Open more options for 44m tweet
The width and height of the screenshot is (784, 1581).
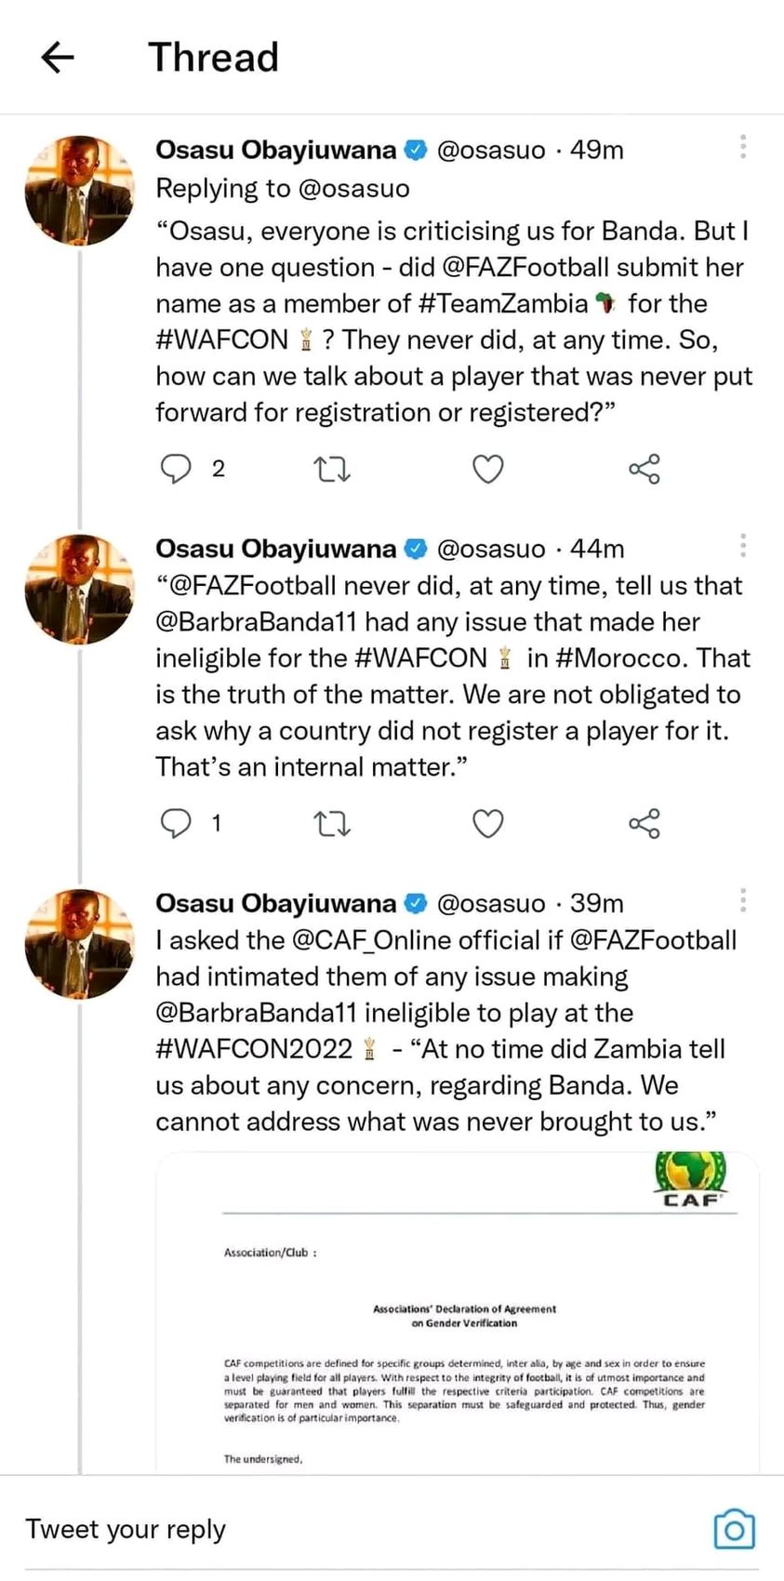pyautogui.click(x=743, y=546)
